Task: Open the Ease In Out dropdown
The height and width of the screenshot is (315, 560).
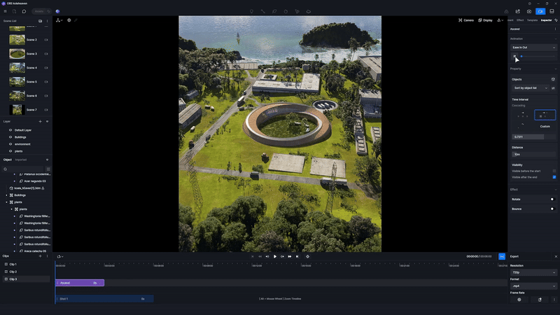Action: 533,48
